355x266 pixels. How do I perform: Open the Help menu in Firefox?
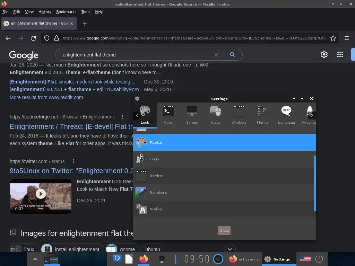pos(99,12)
